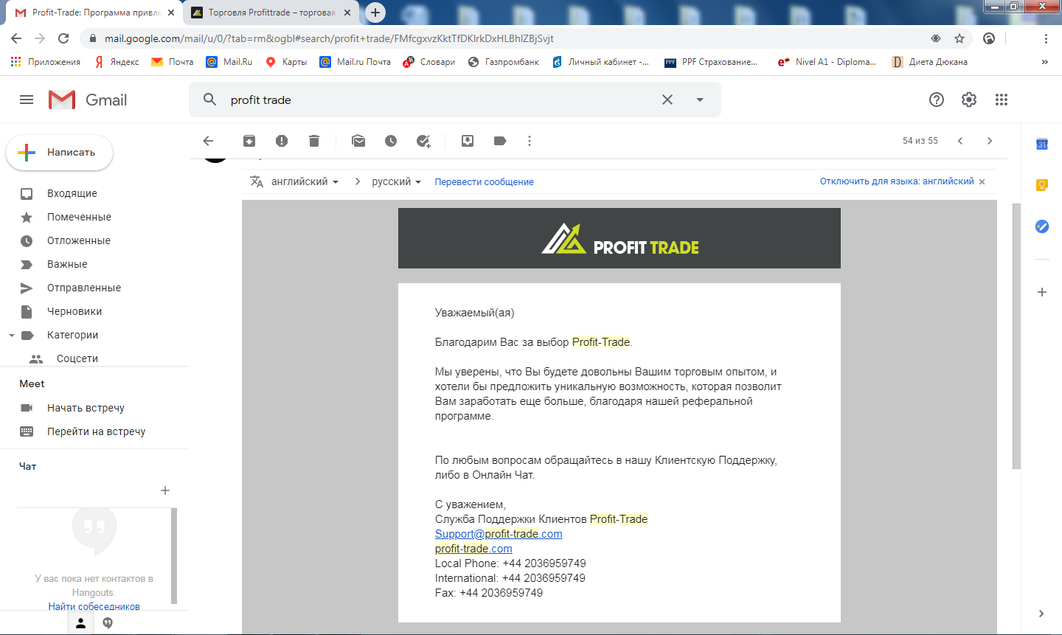The image size is (1062, 635).
Task: Open Google Keep side panel
Action: 1042,185
